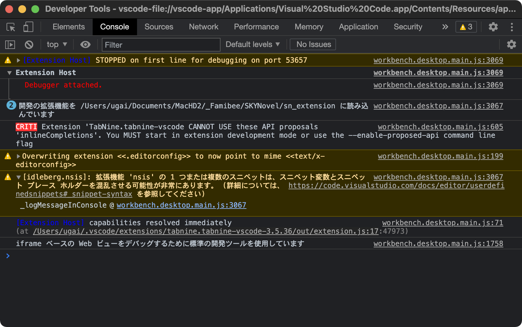Select the Memory tab

pos(309,27)
